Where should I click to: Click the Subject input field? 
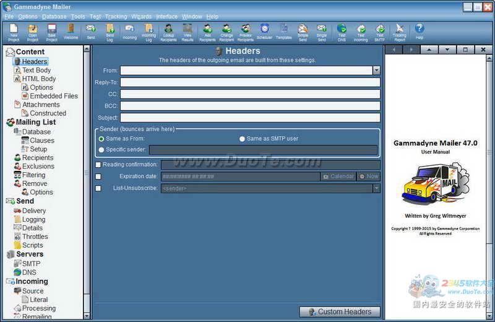(250, 118)
